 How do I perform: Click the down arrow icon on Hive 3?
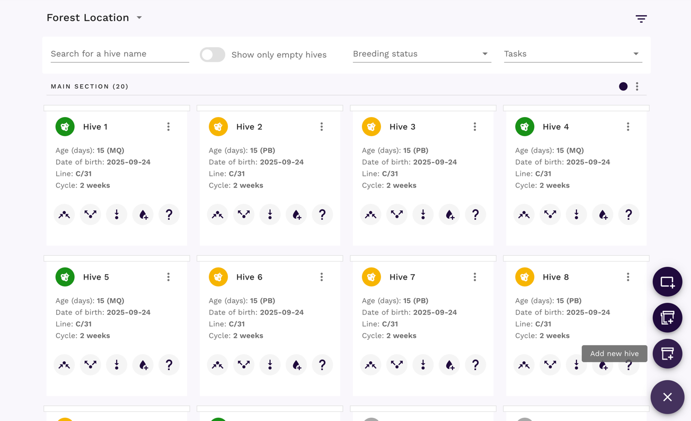click(x=423, y=214)
